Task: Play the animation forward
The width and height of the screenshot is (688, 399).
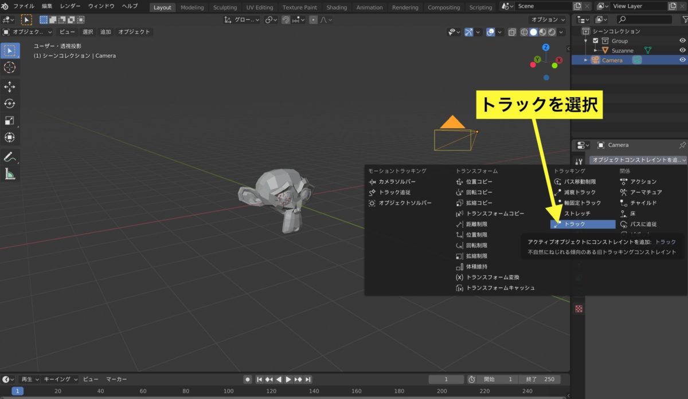Action: (288, 379)
